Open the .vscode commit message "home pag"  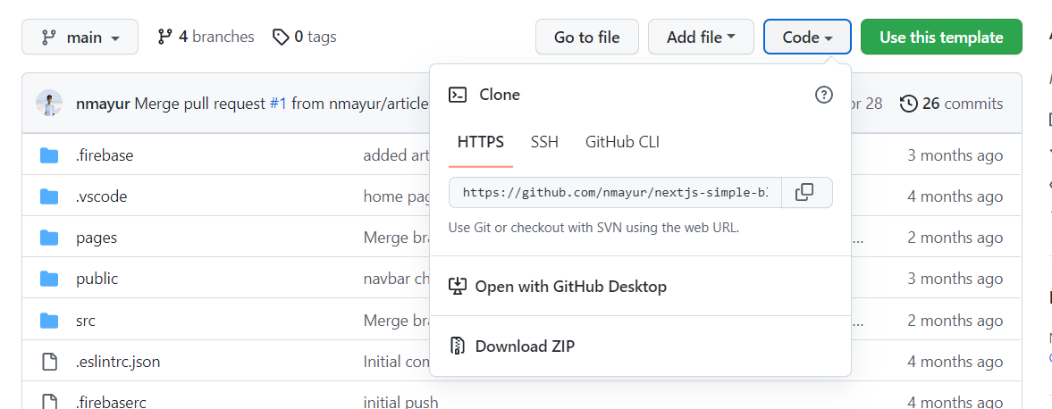396,196
